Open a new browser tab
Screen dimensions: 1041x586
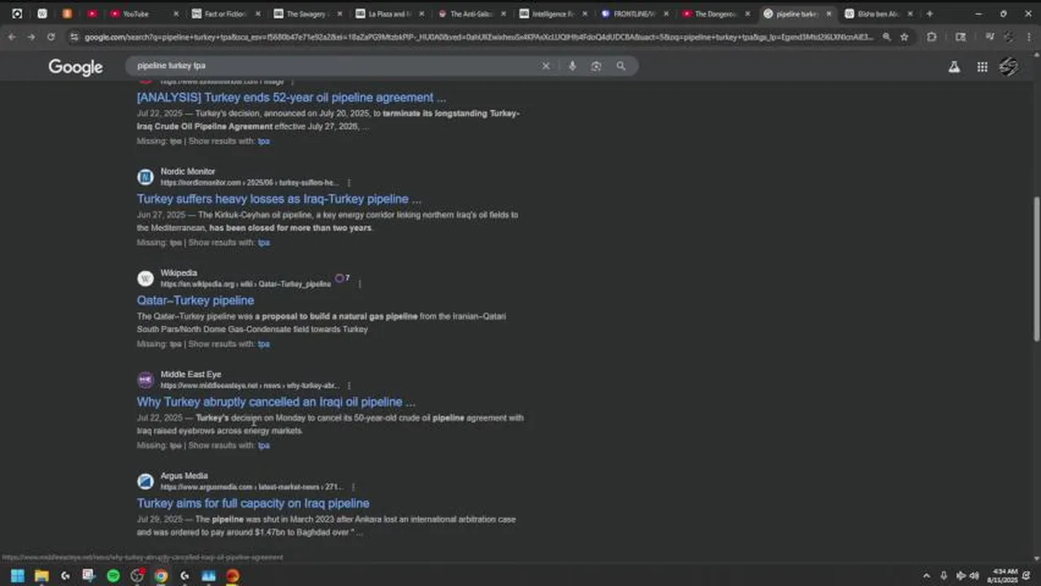point(929,14)
